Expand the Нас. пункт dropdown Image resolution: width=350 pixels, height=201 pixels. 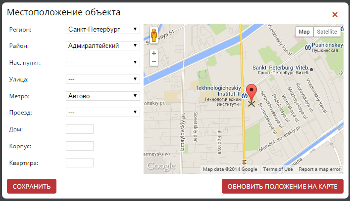103,63
